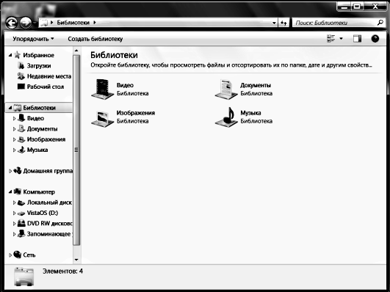390x292 pixels.
Task: Select Рабочий стол label
Action: (x=46, y=87)
